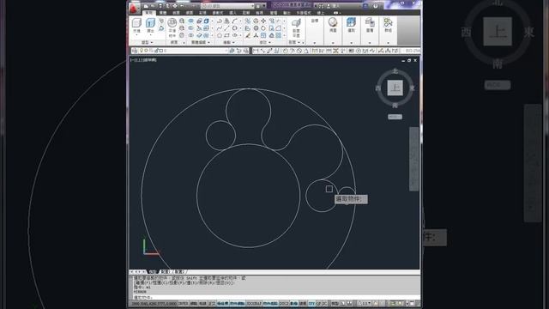The height and width of the screenshot is (309, 549).
Task: Select the Rectangle tool in Draw panel
Action: tap(226, 35)
